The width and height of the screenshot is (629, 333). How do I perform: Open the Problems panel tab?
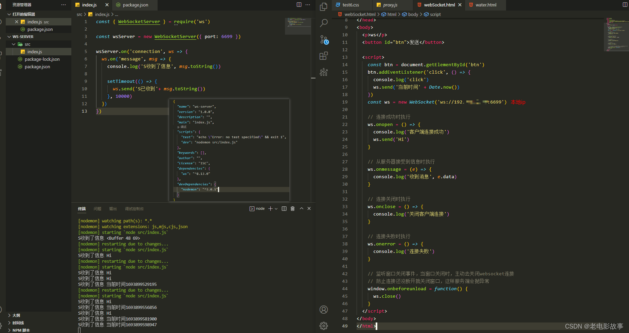coord(97,209)
